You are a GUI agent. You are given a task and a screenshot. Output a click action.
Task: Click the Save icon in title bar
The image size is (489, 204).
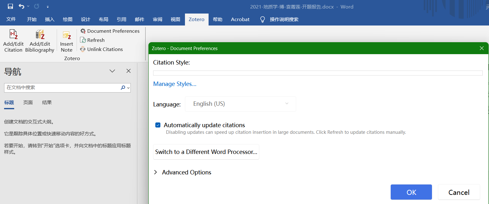click(10, 6)
